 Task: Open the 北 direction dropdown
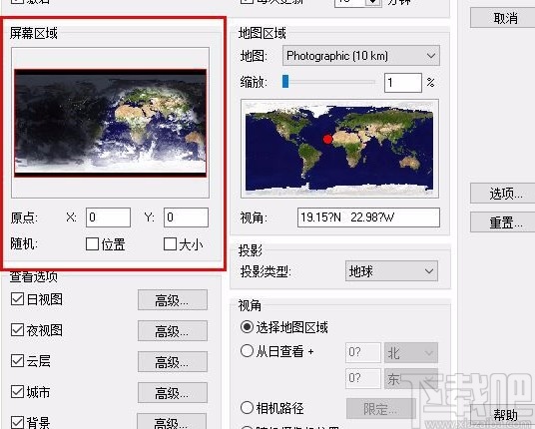(x=411, y=352)
